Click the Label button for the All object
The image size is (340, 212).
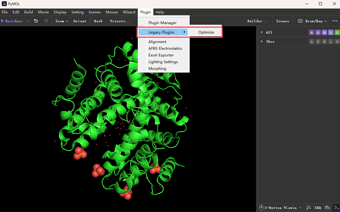331,32
